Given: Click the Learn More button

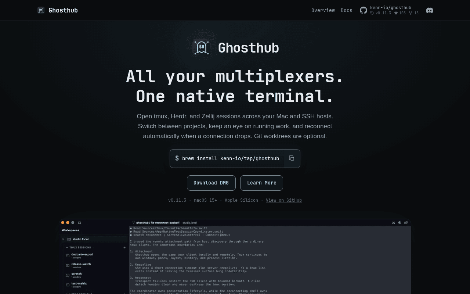Looking at the screenshot, I should 261,183.
